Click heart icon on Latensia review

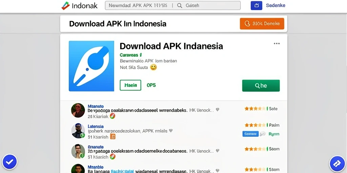tap(171, 131)
